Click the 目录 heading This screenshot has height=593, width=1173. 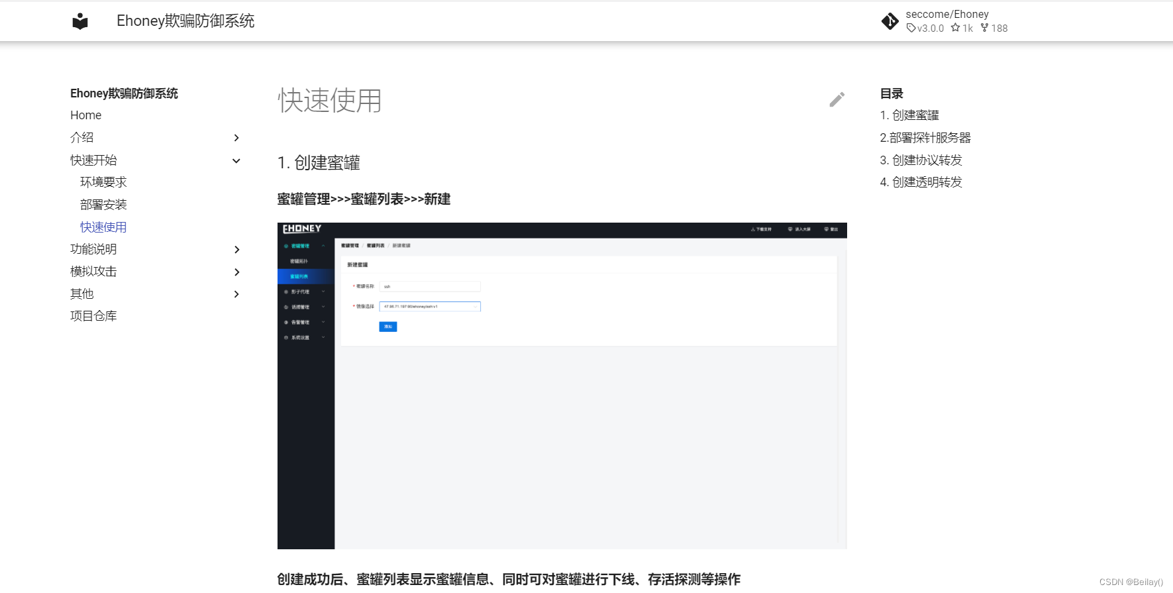pos(892,93)
